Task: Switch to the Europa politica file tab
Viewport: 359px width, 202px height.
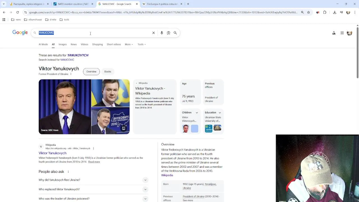Action: point(162,4)
